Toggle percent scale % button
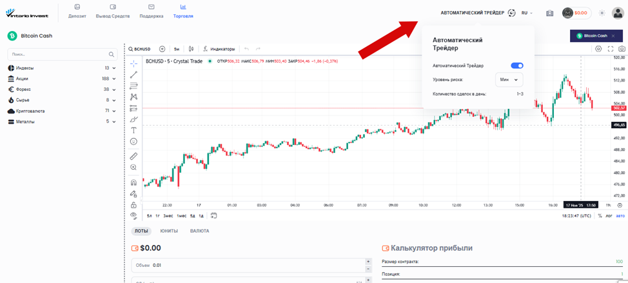 tap(600, 216)
